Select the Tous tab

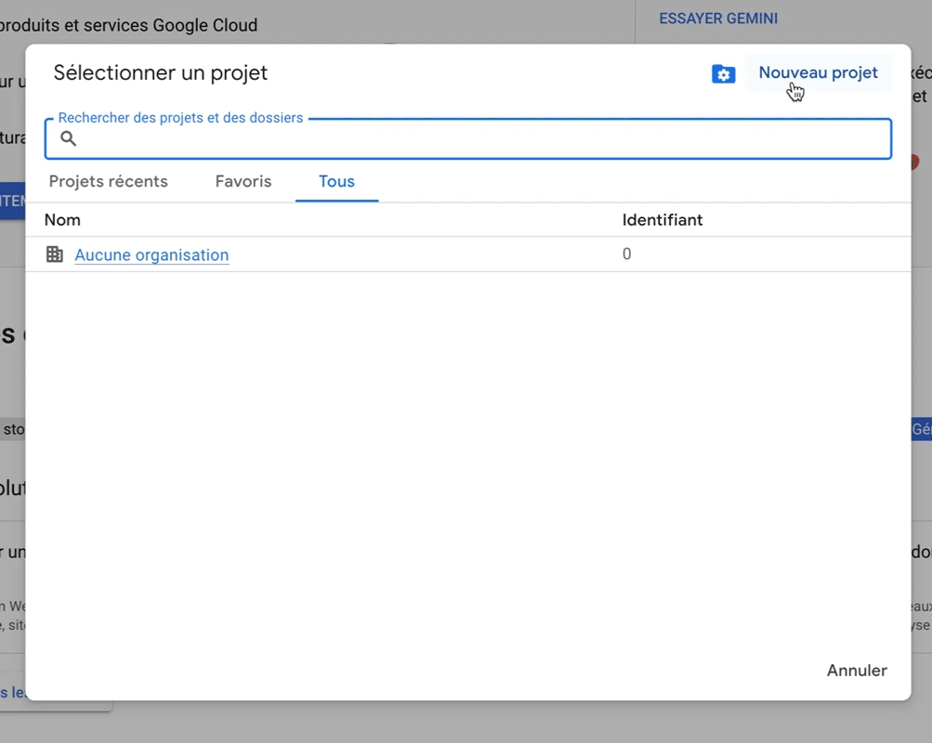[336, 181]
